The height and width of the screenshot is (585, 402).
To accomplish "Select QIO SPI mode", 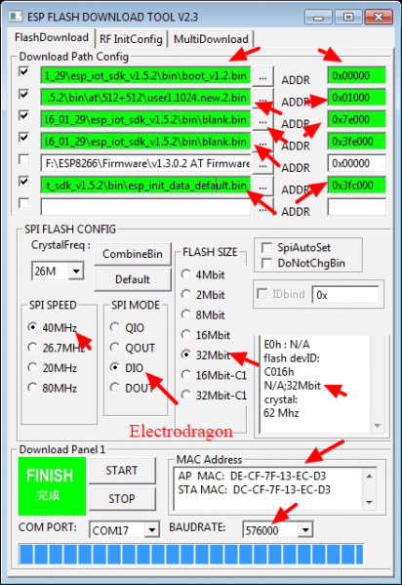I will pos(127,327).
